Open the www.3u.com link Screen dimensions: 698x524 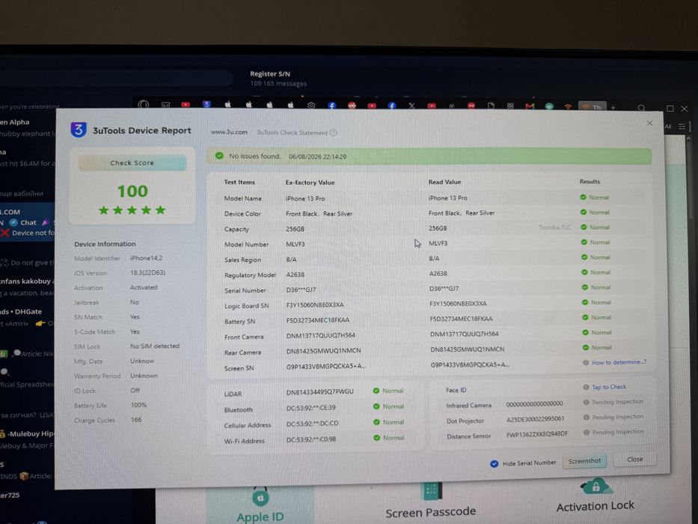229,132
